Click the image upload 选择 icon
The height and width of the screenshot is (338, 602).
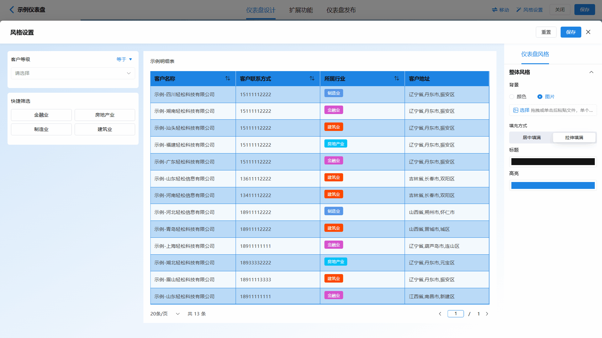point(515,110)
